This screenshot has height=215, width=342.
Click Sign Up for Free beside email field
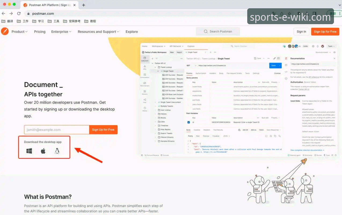tap(103, 130)
